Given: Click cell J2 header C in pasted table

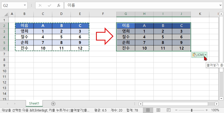Looking at the screenshot, I should coord(181,26).
